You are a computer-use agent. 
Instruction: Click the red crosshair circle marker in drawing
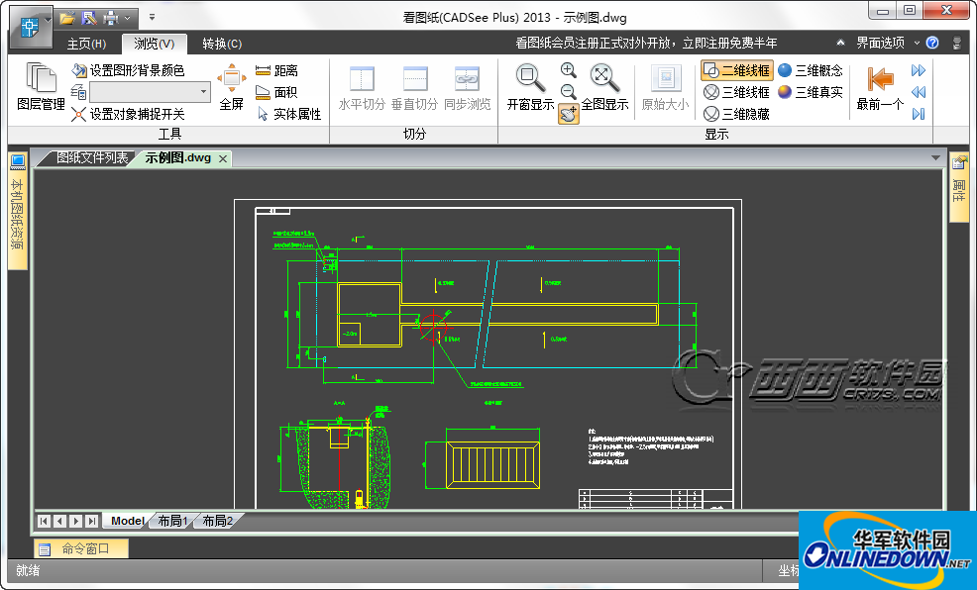coord(433,326)
